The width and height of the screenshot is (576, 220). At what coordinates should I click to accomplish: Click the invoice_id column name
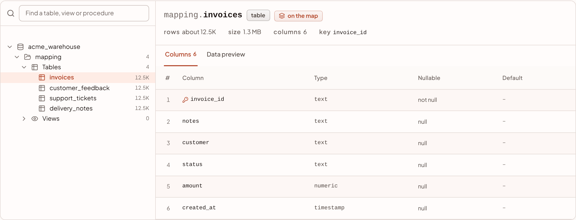coord(207,99)
